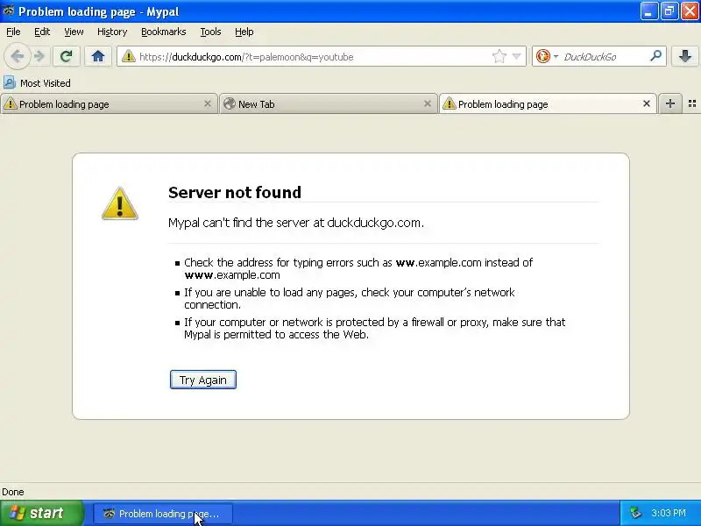Minimize the Mypal window
The image size is (701, 526).
648,11
